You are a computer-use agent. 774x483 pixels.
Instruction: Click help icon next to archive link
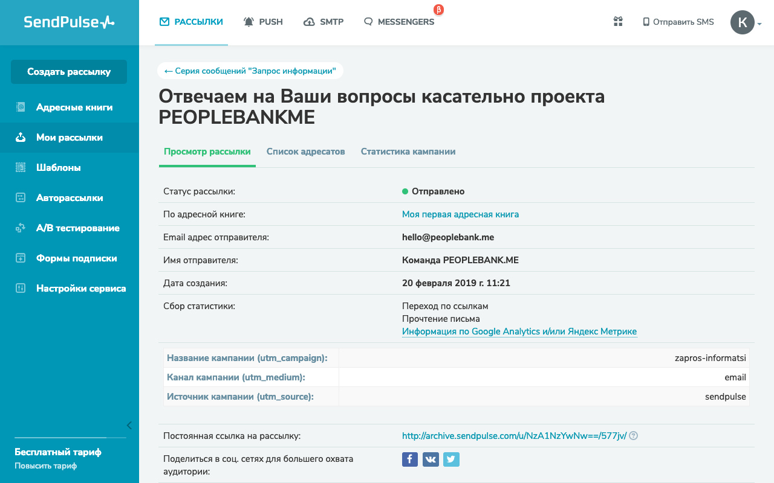(x=634, y=436)
